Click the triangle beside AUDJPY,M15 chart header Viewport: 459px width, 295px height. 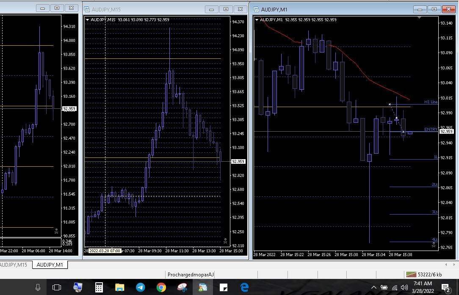(x=87, y=19)
